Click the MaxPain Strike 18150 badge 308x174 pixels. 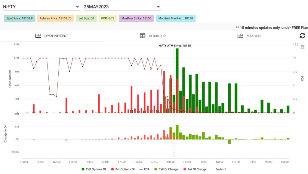coord(136,18)
